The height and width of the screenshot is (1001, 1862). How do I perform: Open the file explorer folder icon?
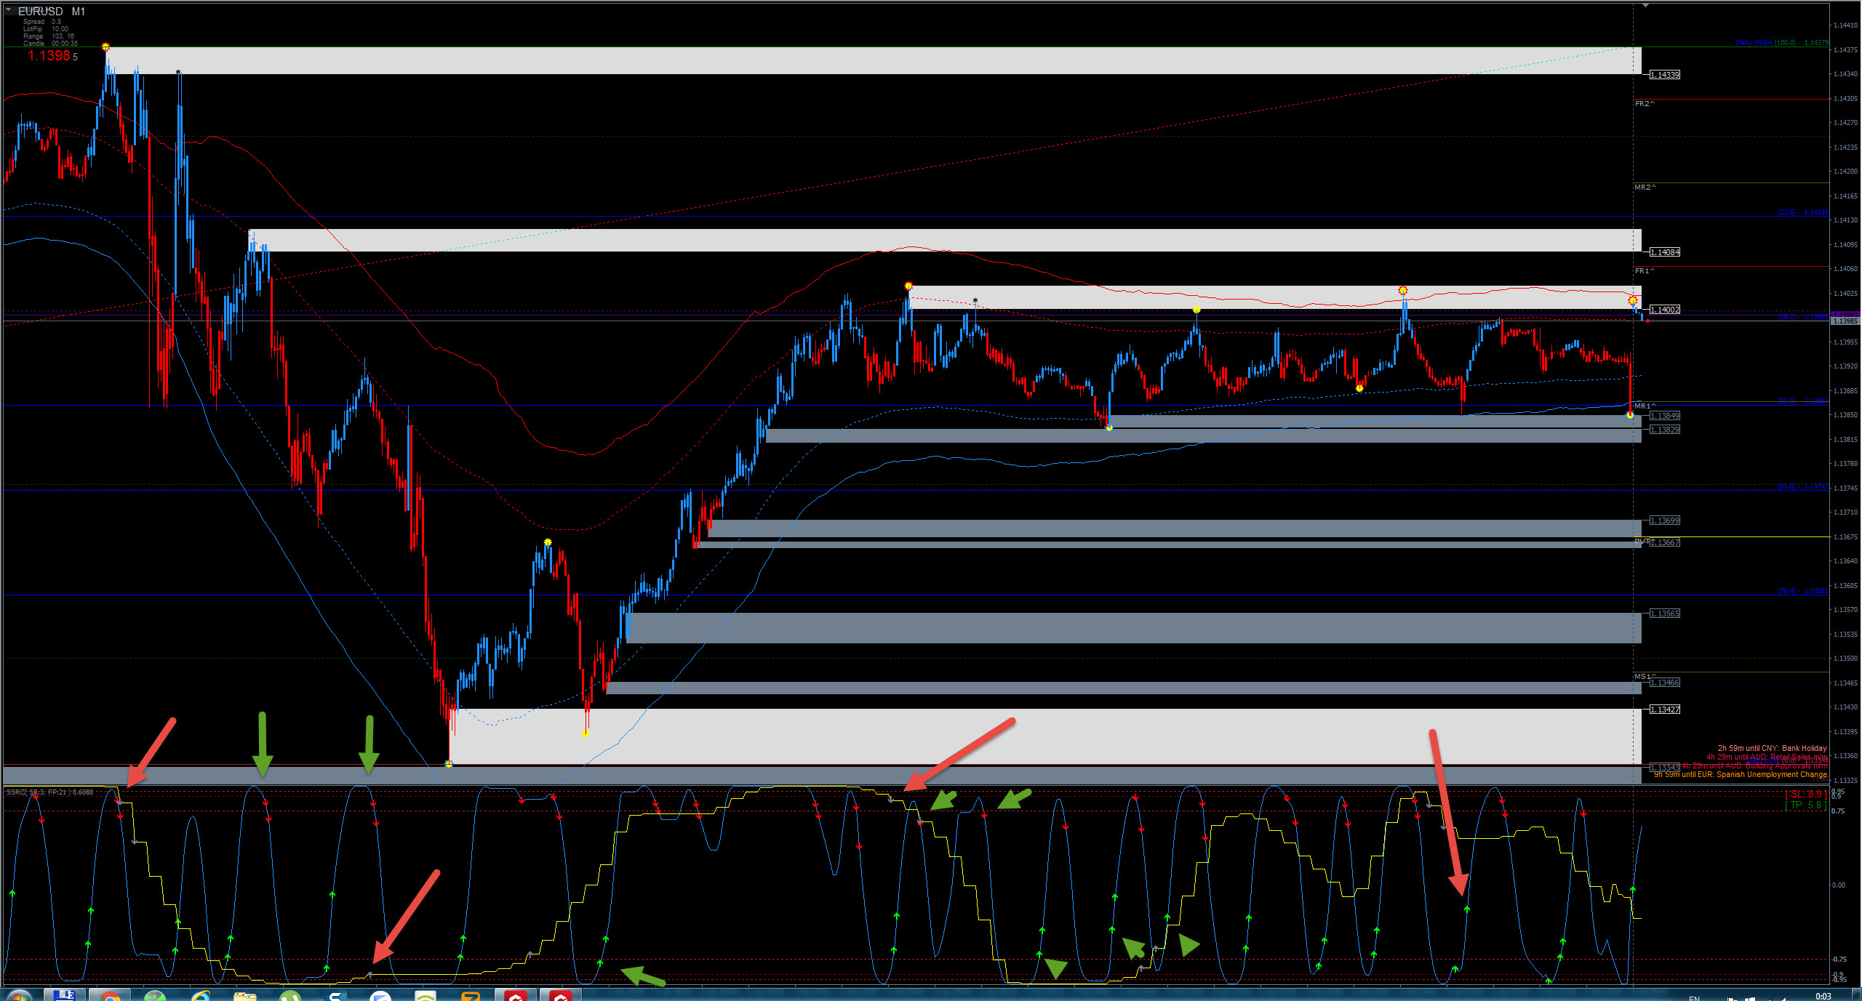(245, 995)
